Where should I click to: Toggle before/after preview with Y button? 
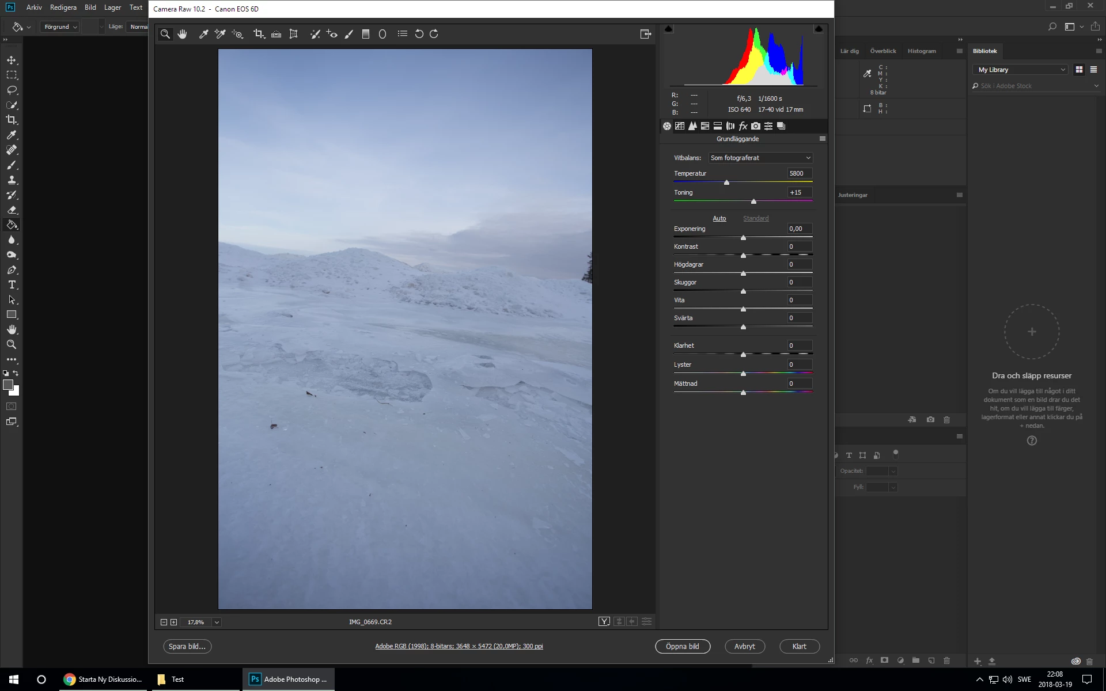[604, 621]
